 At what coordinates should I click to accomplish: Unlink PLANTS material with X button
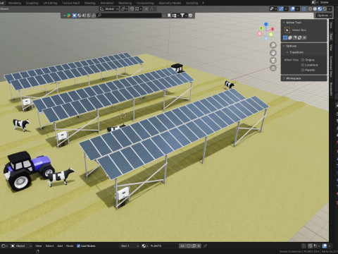199,246
